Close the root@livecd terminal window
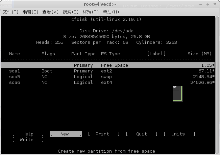Image resolution: width=220 pixels, height=155 pixels. click(215, 4)
